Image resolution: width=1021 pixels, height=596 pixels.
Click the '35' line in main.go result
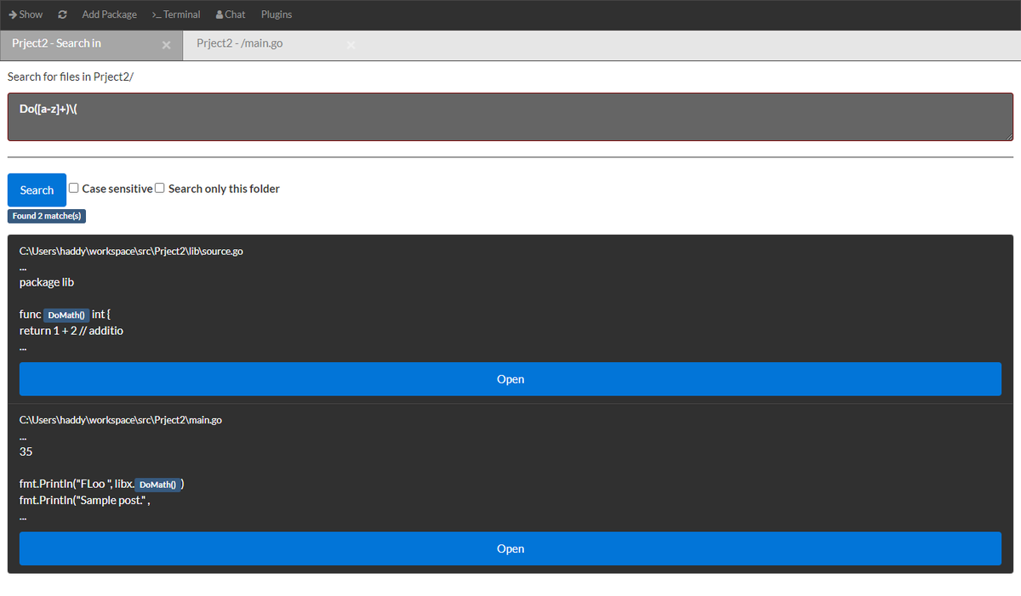click(26, 451)
